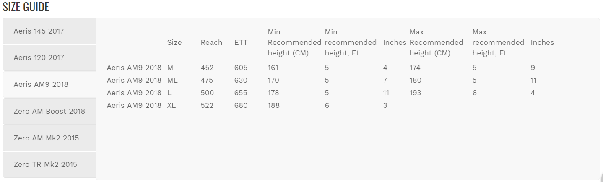Click the SIZE GUIDE heading
Screen dimensions: 603x182
pos(26,7)
